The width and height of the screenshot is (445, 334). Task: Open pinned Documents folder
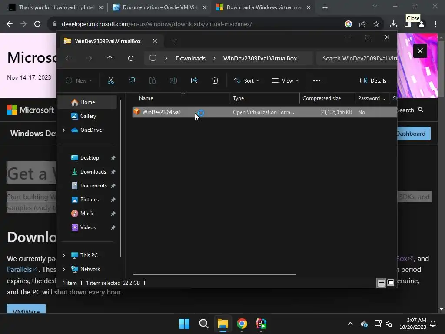pyautogui.click(x=93, y=186)
